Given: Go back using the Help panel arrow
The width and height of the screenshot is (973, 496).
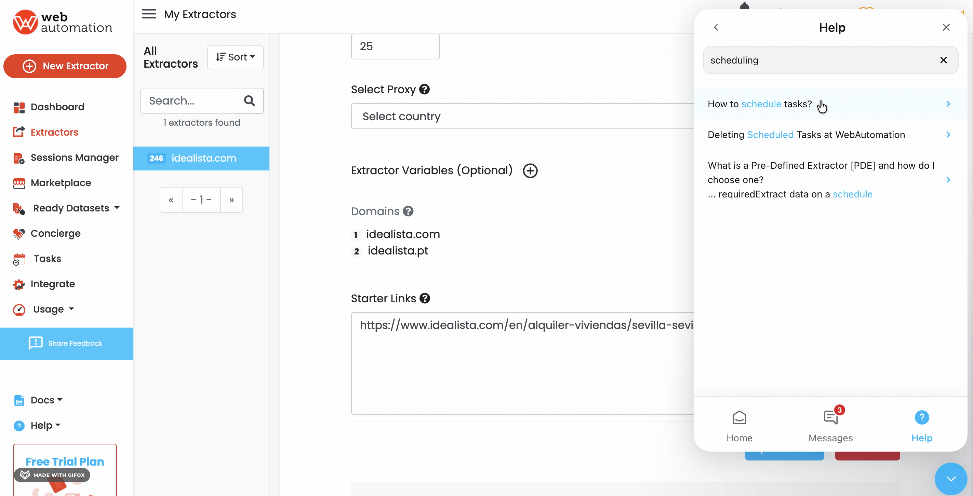Looking at the screenshot, I should pyautogui.click(x=716, y=27).
